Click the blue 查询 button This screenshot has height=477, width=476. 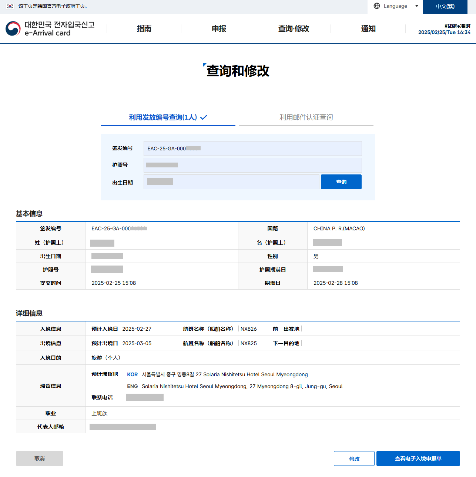tap(341, 182)
